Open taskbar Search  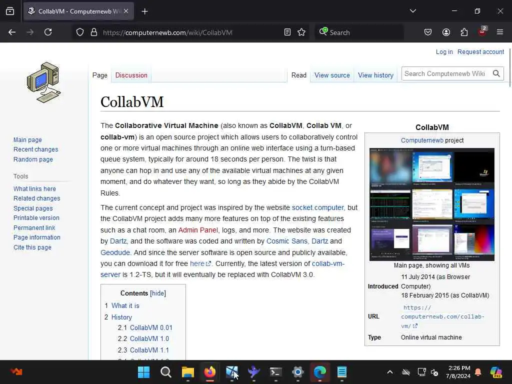(x=166, y=372)
